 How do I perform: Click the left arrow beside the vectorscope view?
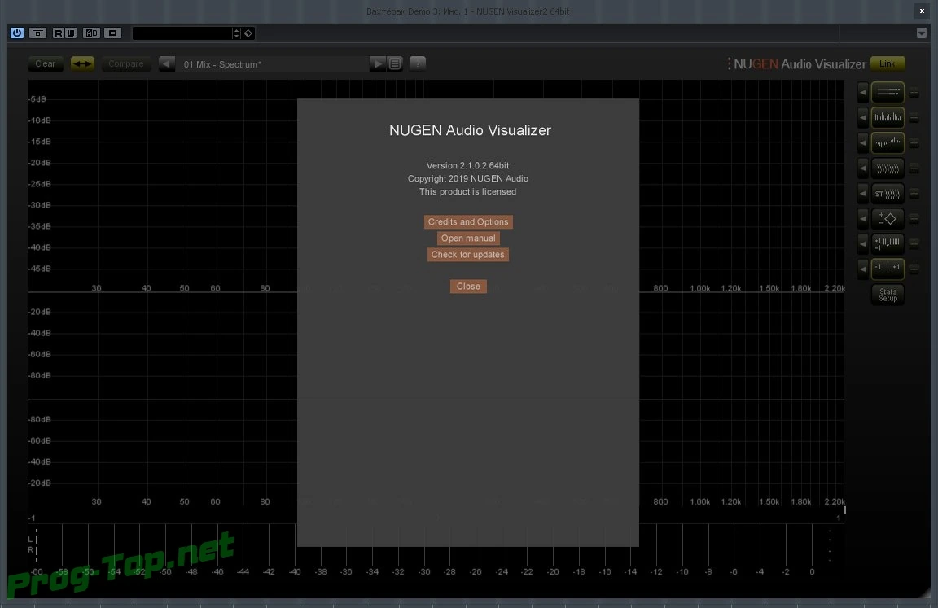tap(862, 218)
